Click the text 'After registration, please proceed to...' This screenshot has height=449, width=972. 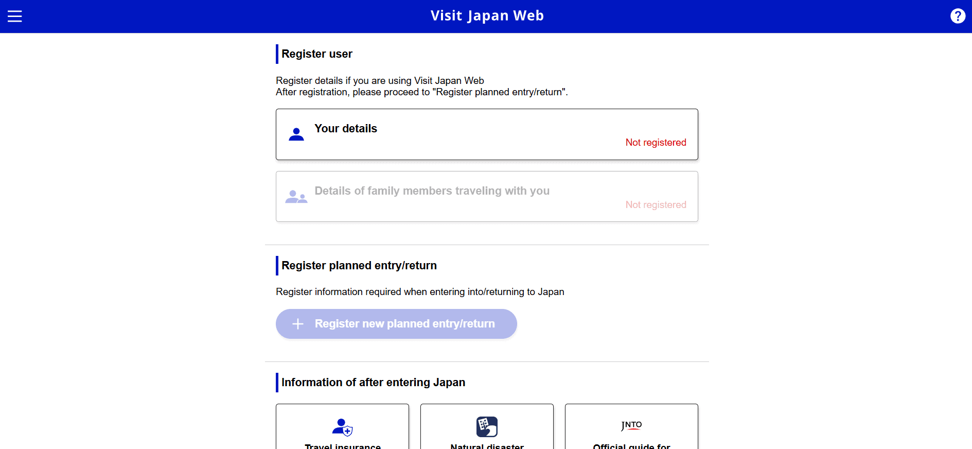pyautogui.click(x=422, y=92)
